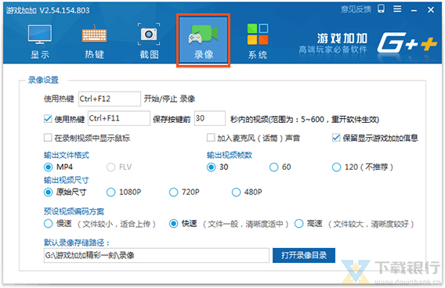Minimize the 游戏加加 window
This screenshot has height=288, width=445.
414,10
